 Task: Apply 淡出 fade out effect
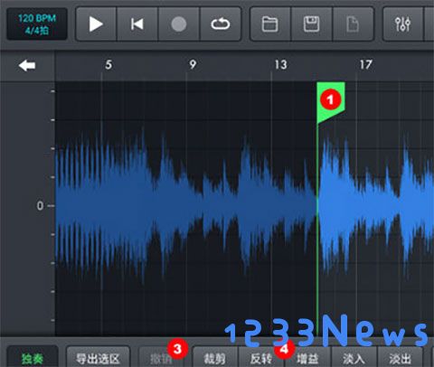coord(400,359)
